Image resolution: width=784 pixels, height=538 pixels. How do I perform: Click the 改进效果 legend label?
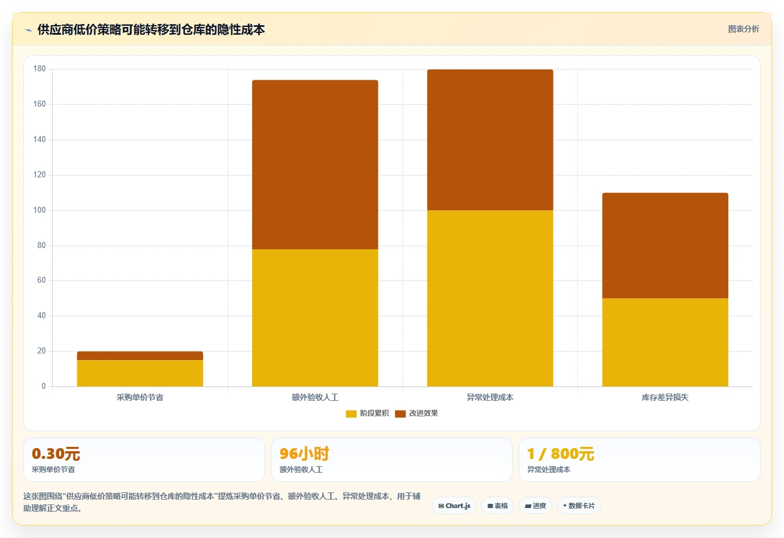pos(423,414)
